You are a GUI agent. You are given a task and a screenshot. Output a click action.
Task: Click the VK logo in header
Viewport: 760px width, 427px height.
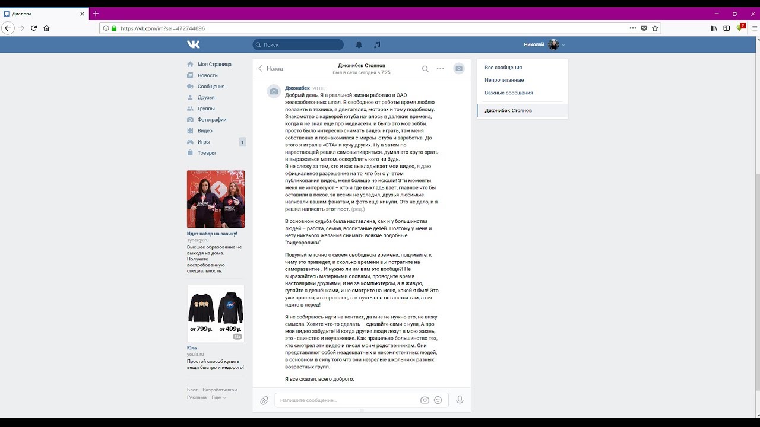[194, 44]
